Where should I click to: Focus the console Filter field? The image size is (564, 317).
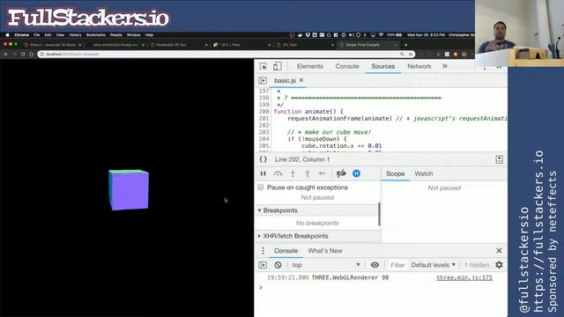[397, 265]
